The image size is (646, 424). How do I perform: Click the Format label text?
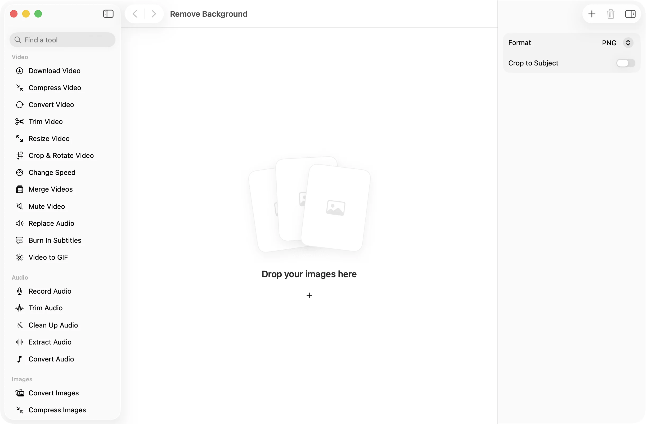pos(519,43)
